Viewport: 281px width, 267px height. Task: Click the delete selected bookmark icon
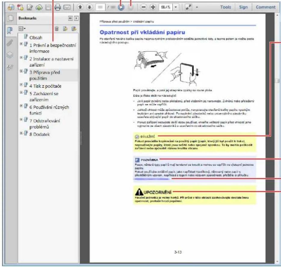pyautogui.click(x=57, y=29)
